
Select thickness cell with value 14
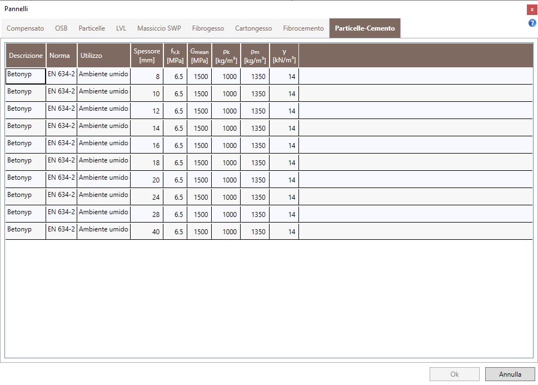pos(147,128)
